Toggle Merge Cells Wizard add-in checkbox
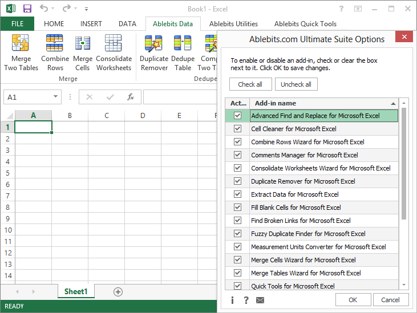 (x=237, y=259)
